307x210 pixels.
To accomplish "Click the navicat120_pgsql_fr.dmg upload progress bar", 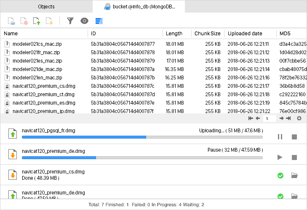I will coord(142,137).
